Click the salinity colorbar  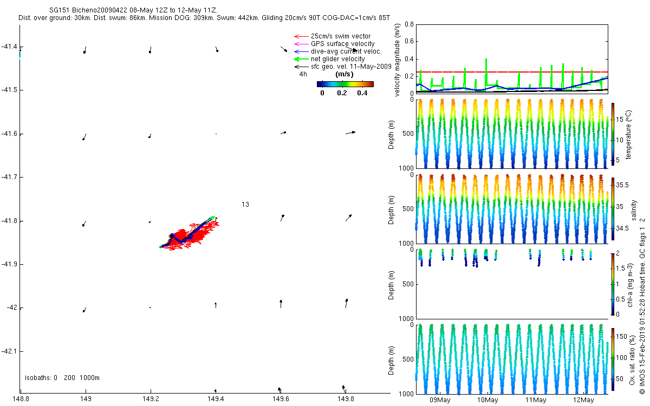pos(613,208)
